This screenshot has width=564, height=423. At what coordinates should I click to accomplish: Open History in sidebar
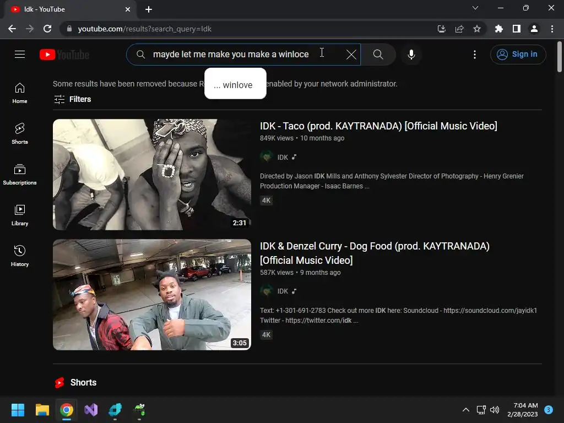tap(20, 256)
